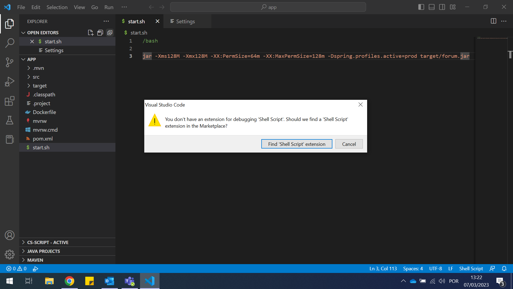This screenshot has height=289, width=513.
Task: Click errors and warnings status indicator
Action: (16, 268)
